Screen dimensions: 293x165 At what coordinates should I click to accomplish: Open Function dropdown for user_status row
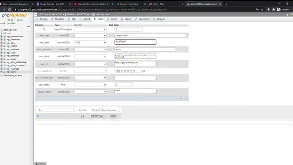point(90,85)
